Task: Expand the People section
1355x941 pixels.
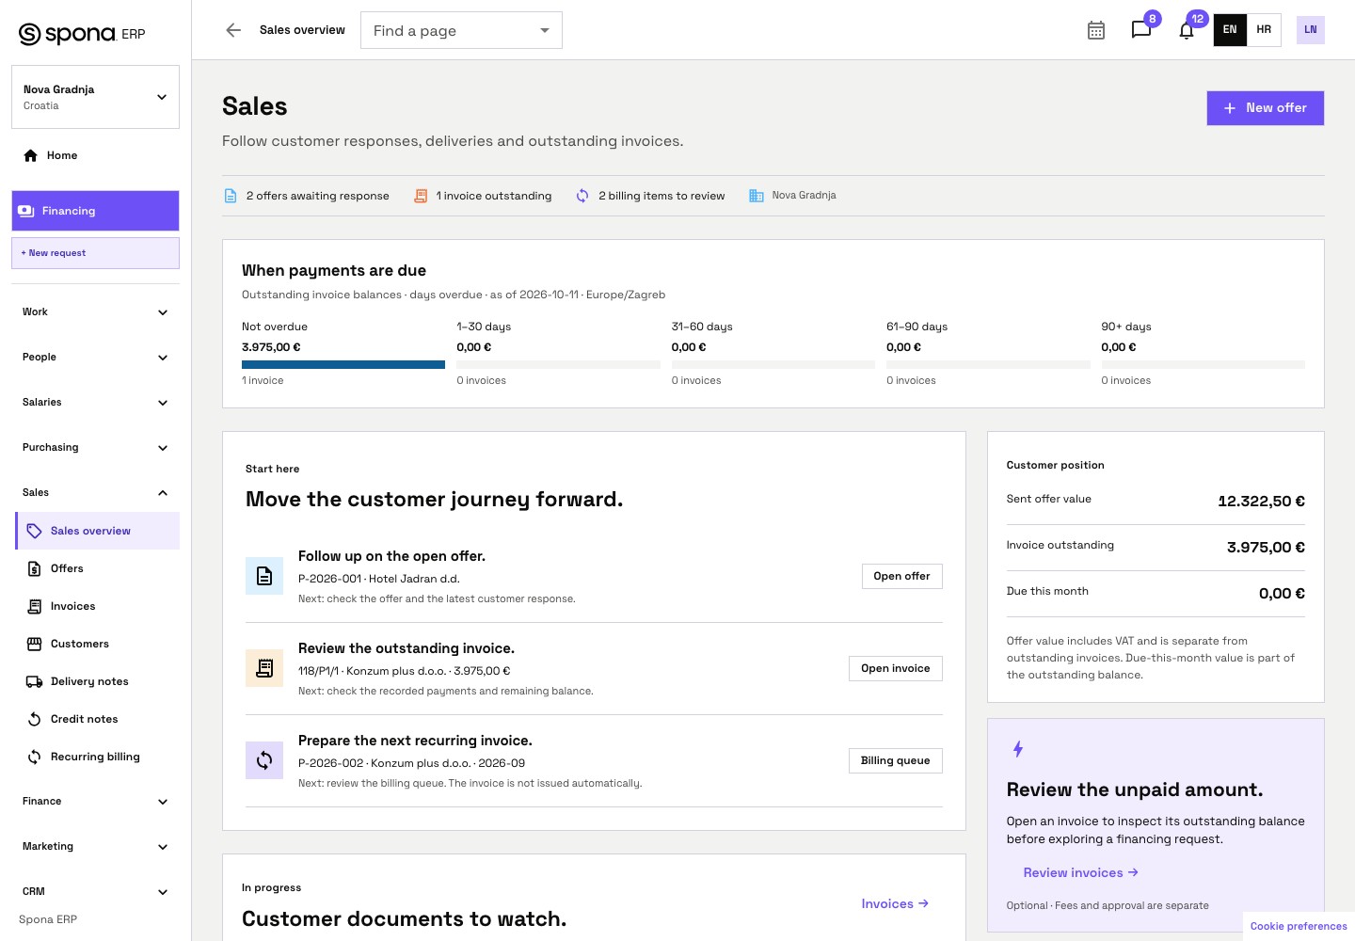Action: [95, 357]
